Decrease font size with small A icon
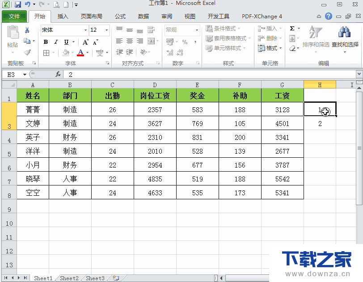 (x=95, y=42)
